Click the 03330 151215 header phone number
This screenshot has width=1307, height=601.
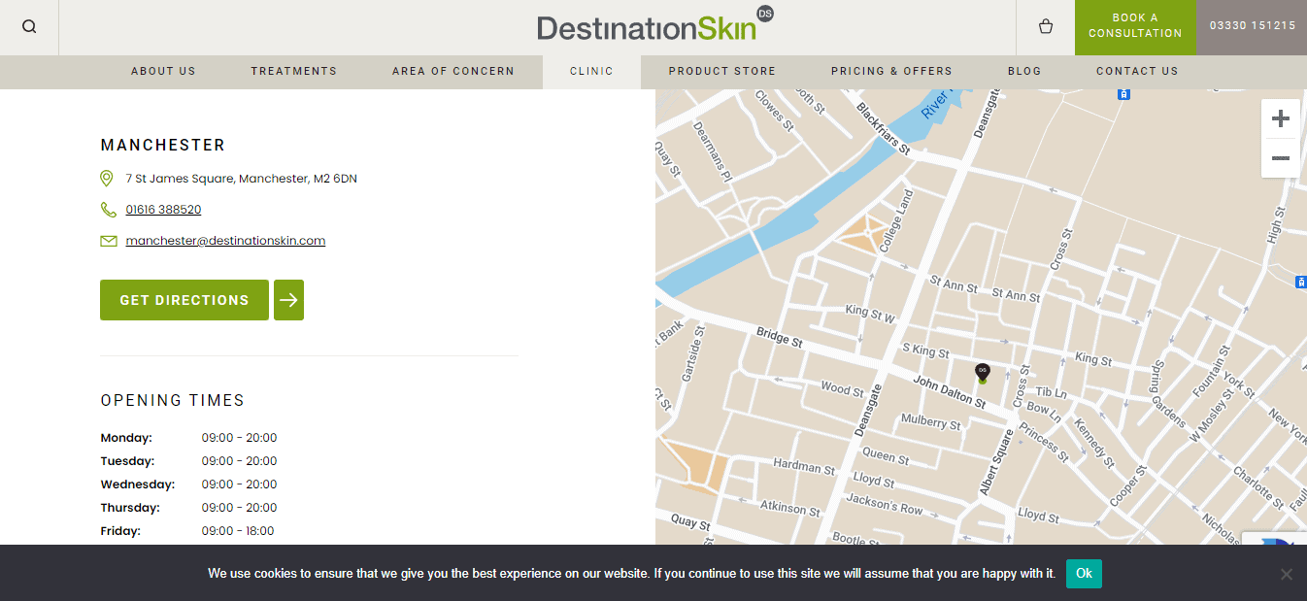coord(1252,26)
